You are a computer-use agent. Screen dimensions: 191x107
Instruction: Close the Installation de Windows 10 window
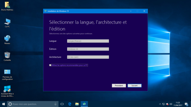pos(144,11)
